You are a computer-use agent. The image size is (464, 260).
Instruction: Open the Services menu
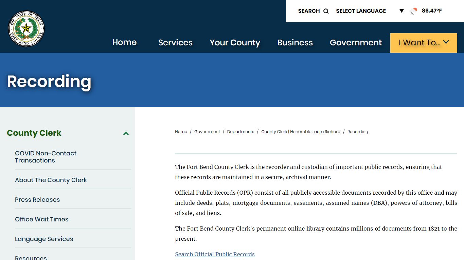175,42
